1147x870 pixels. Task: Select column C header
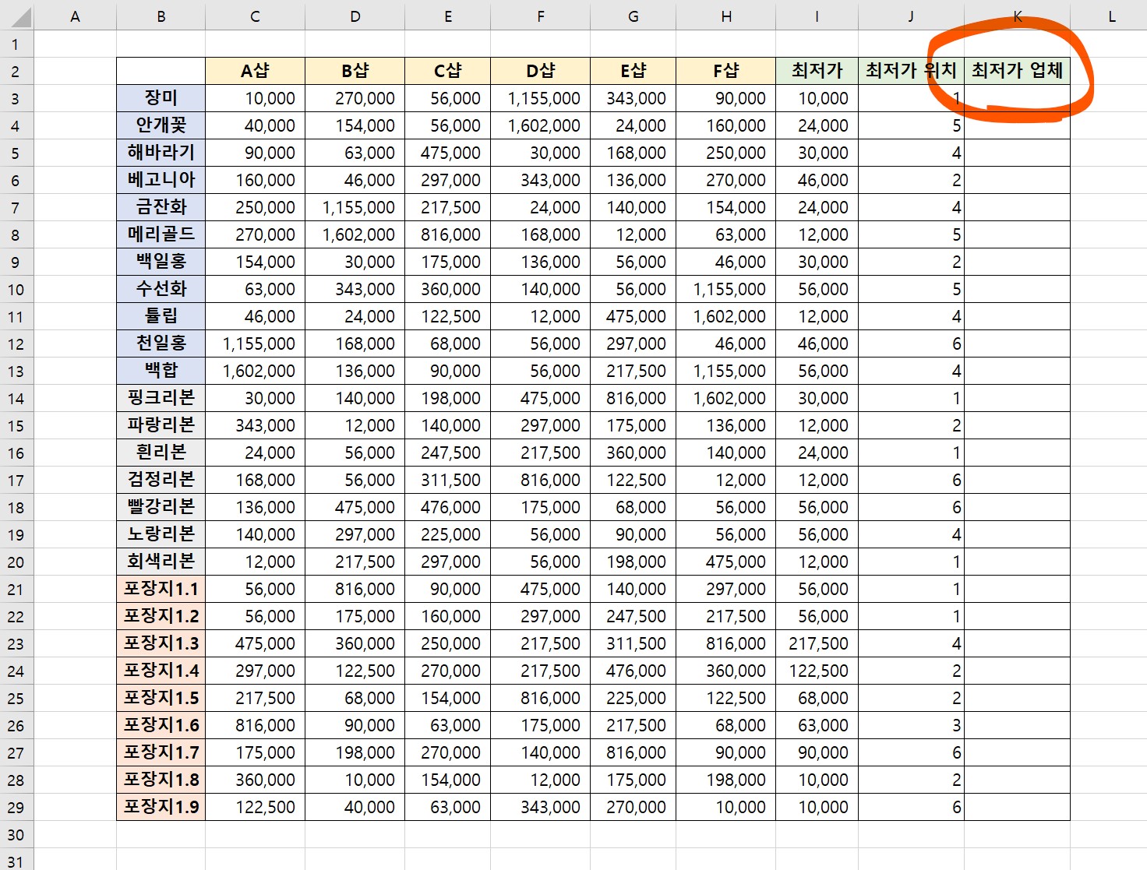pyautogui.click(x=255, y=16)
